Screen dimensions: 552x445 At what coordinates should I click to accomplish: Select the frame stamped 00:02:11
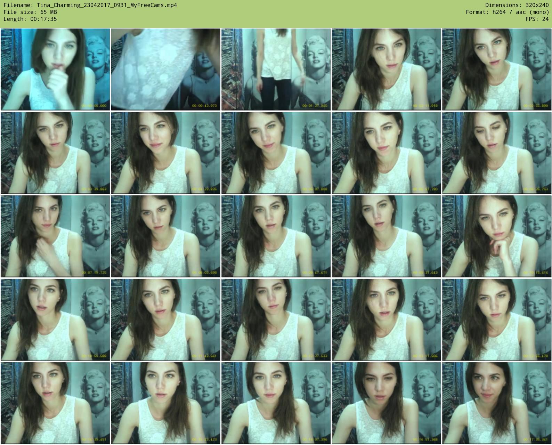[386, 69]
